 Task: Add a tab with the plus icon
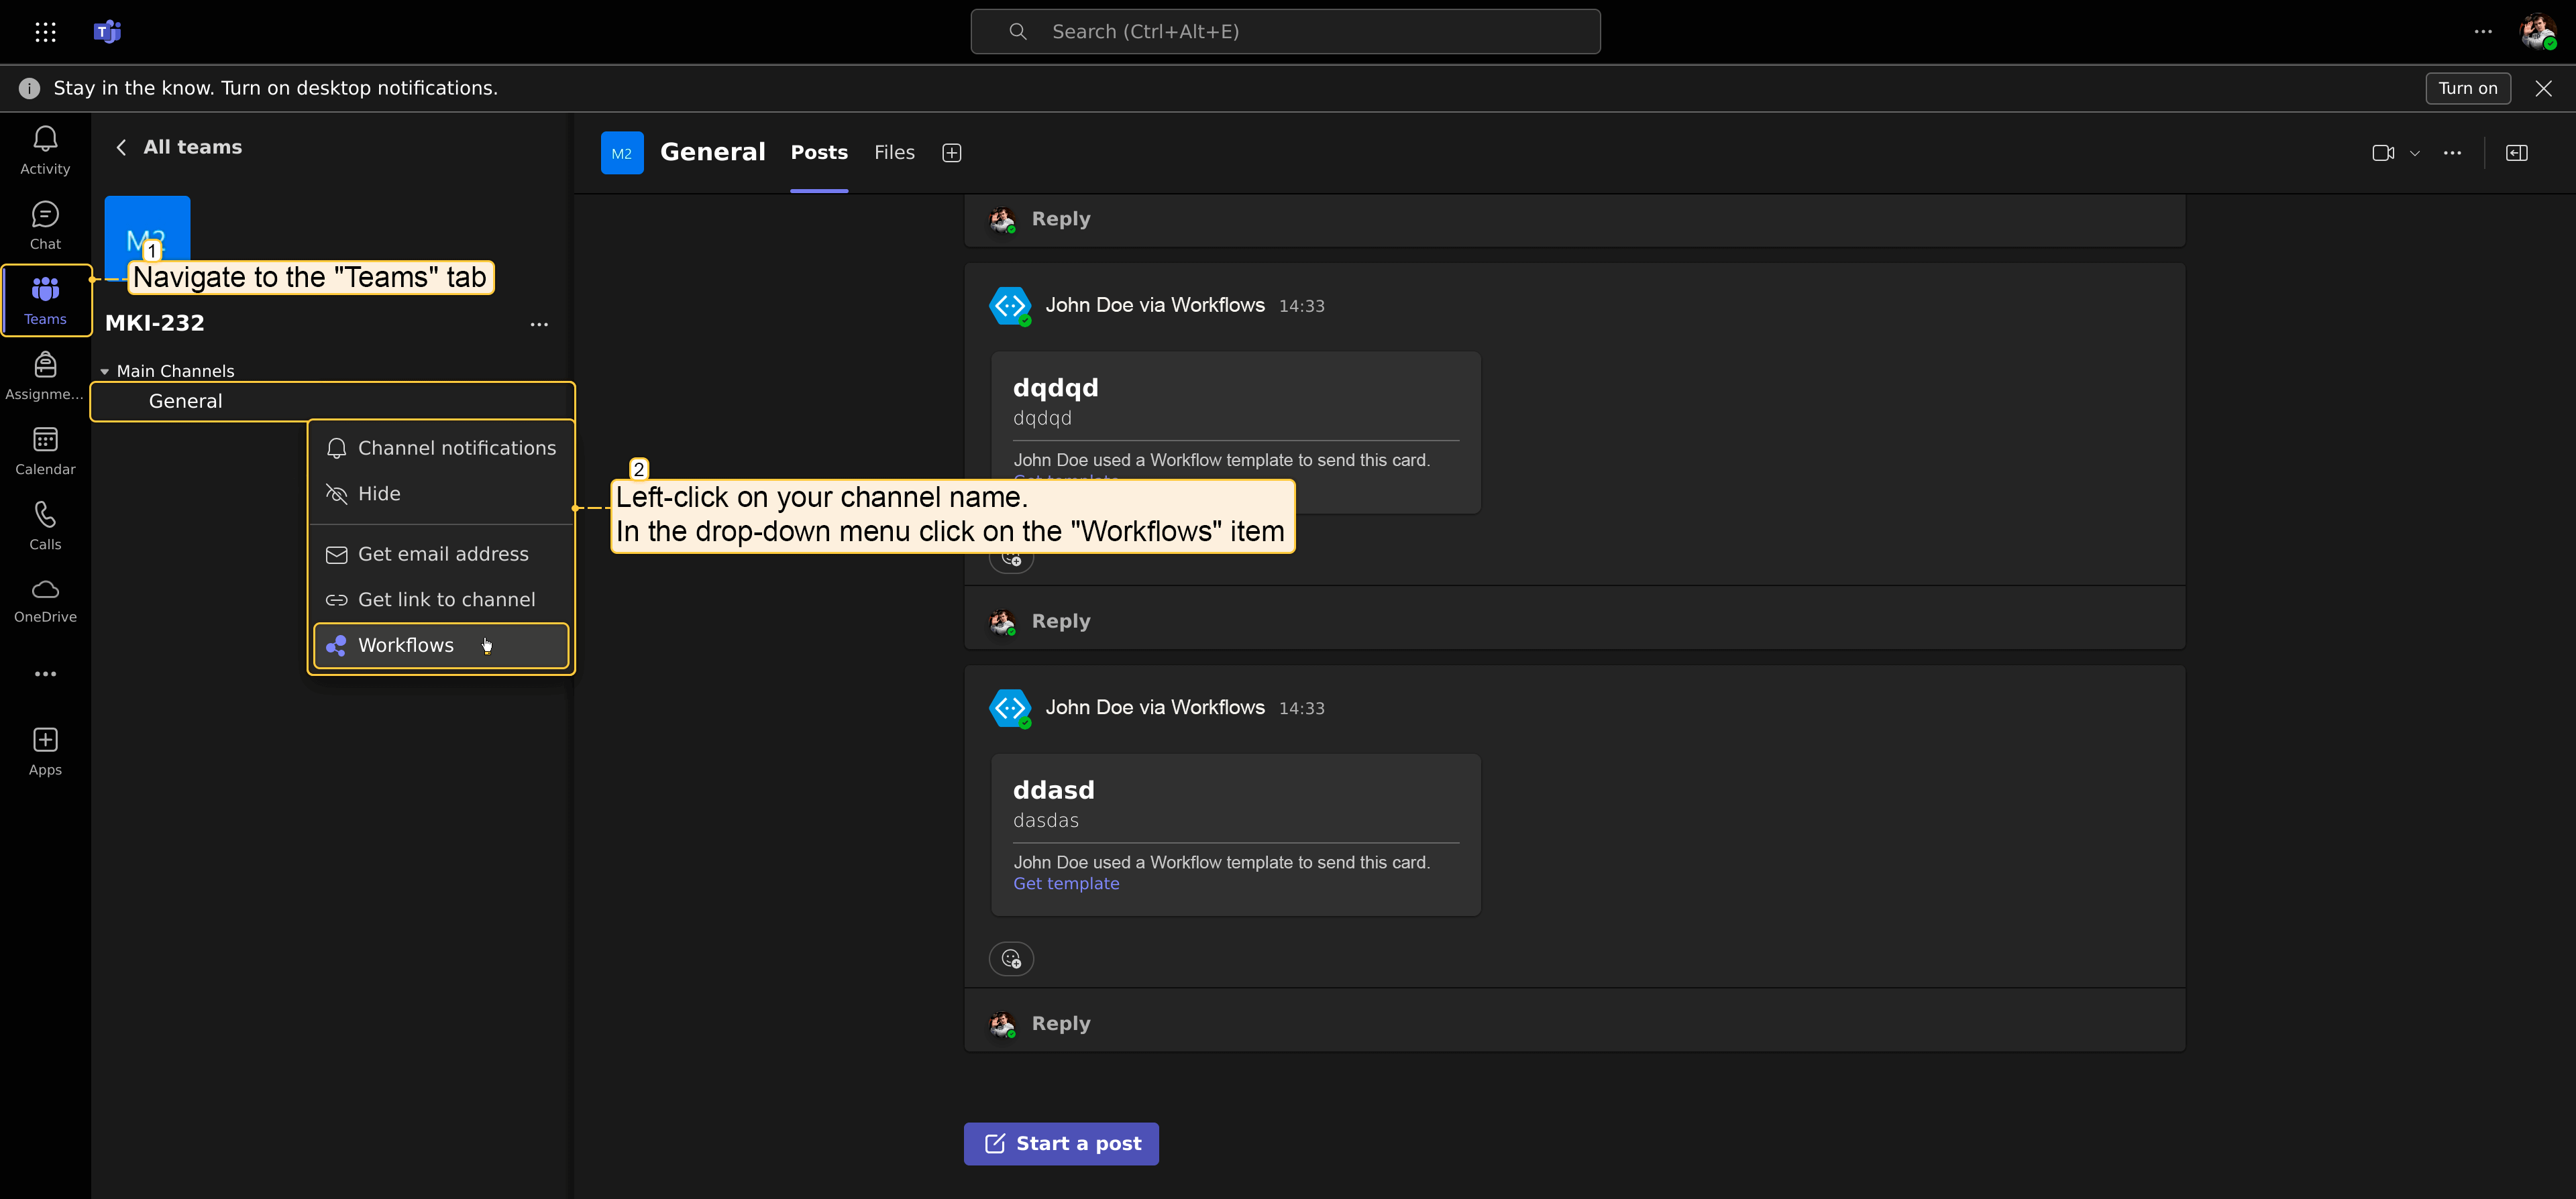pos(951,153)
